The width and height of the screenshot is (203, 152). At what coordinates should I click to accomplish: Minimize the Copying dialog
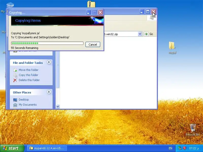[88, 12]
